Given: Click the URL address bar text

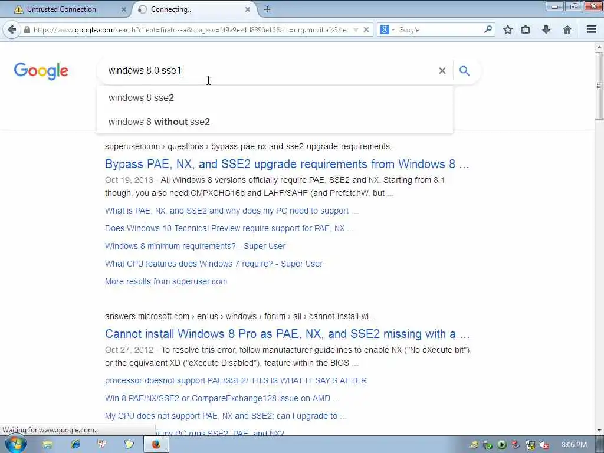Looking at the screenshot, I should (192, 29).
